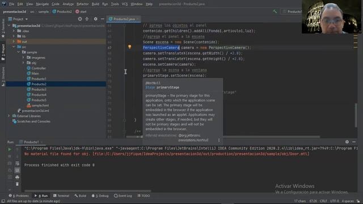Screen dimensions: 363x204
Task: Switch to Producto2.java editor tab
Action: [124, 19]
